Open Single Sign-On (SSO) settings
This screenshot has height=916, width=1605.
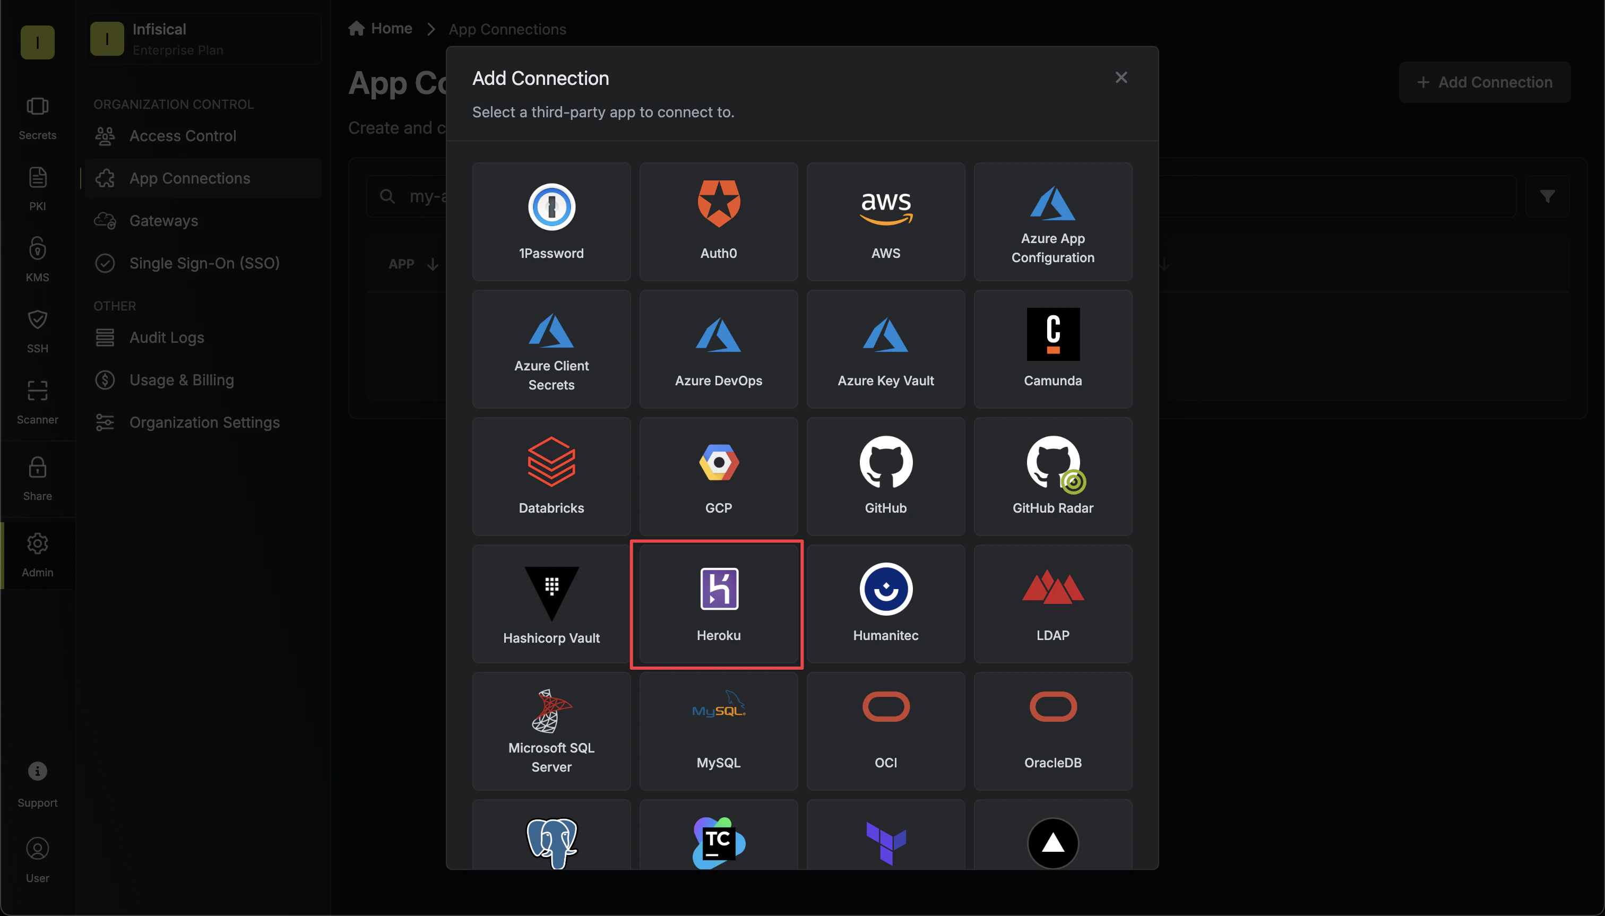point(203,263)
